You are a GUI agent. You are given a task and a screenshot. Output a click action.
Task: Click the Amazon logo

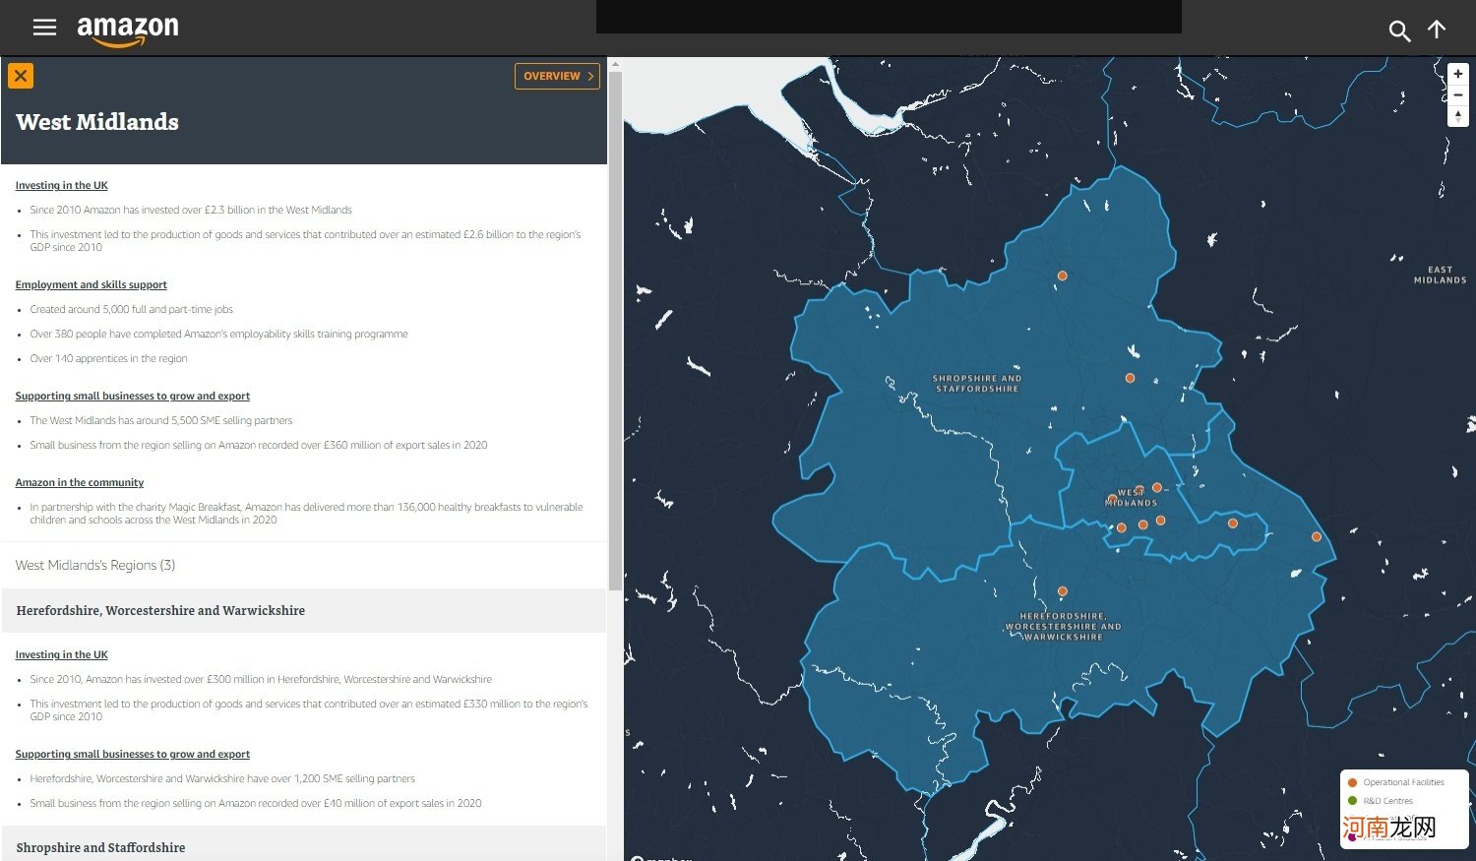pyautogui.click(x=128, y=31)
